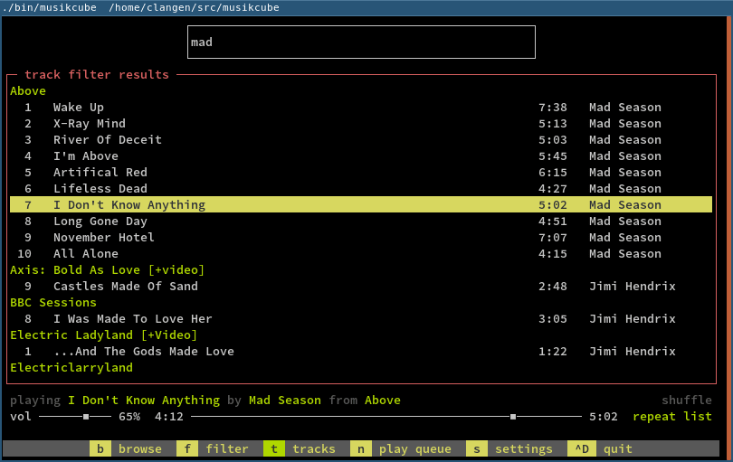Image resolution: width=733 pixels, height=462 pixels.
Task: Click album header "Electriclarryland"
Action: [71, 368]
